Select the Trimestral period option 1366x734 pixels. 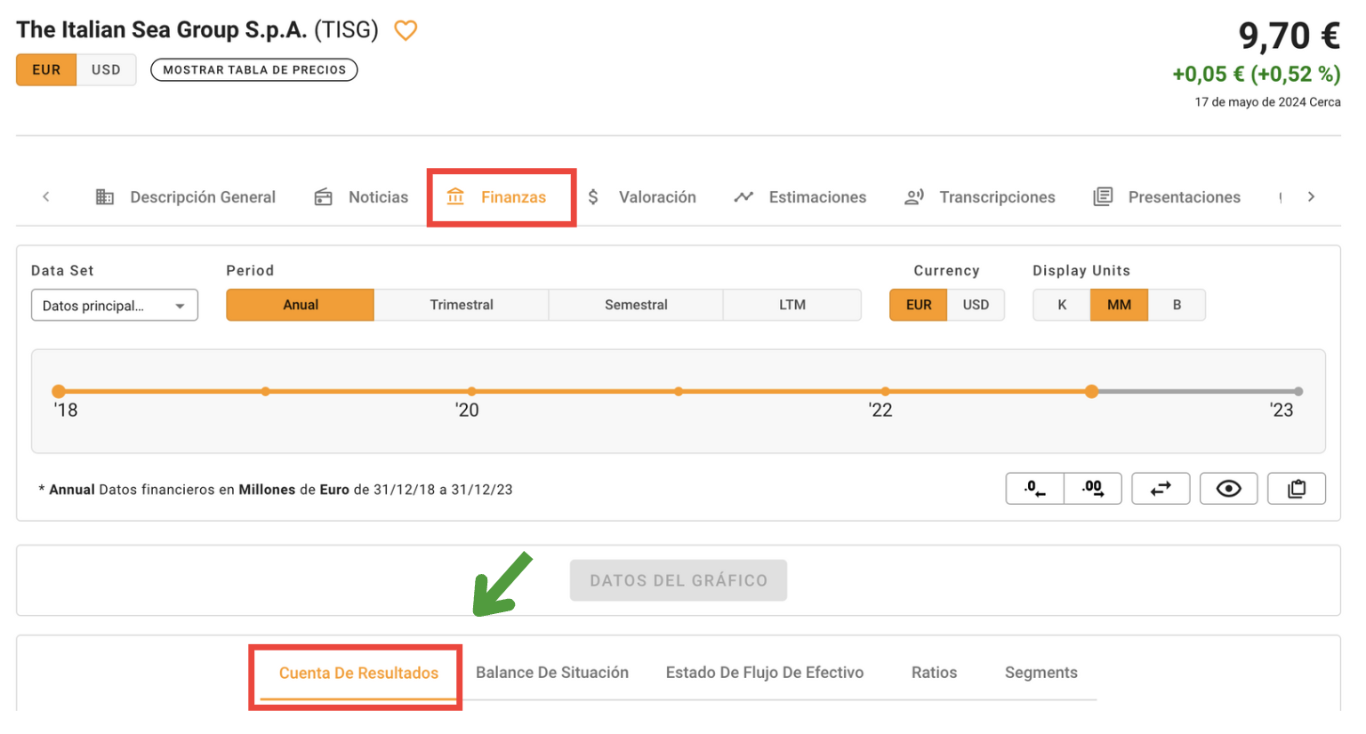point(462,305)
